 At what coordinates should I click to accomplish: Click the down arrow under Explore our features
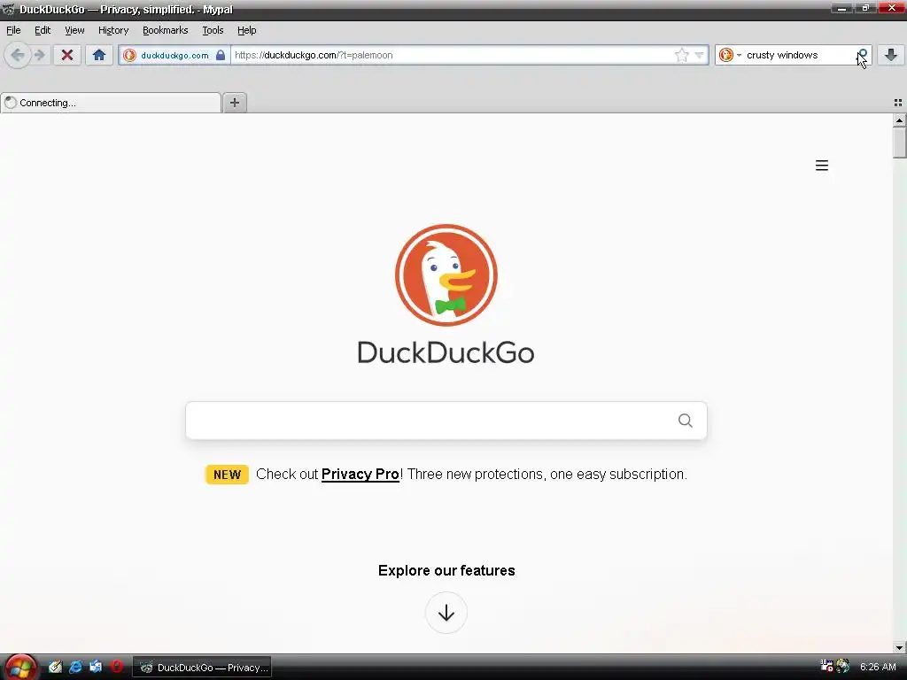(x=446, y=613)
